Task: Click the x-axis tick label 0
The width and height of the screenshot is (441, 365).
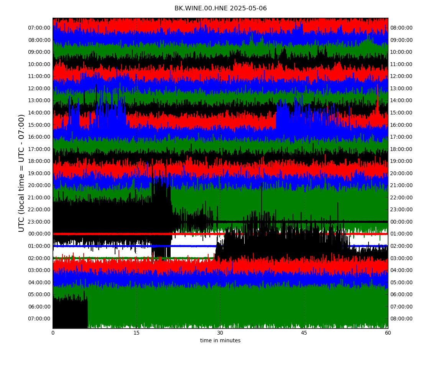Action: click(53, 333)
